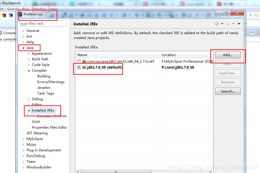Select Installed JREs tree item
Screen dimensions: 260x173
pos(43,110)
